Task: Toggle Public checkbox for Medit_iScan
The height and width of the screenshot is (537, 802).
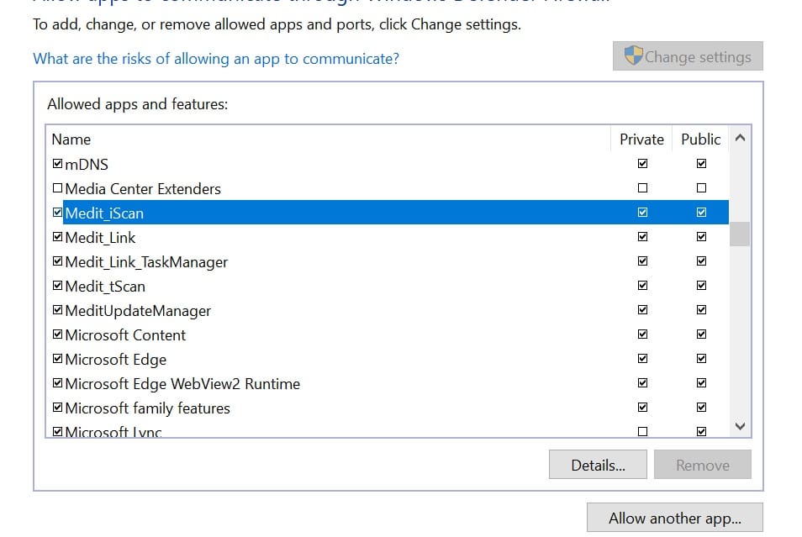Action: coord(701,213)
